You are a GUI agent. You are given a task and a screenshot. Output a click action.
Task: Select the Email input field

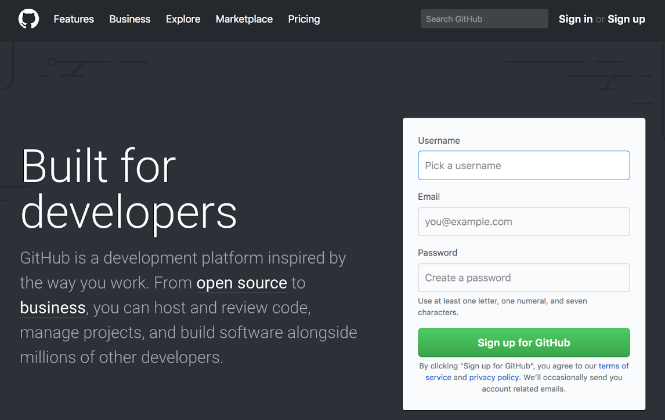pyautogui.click(x=524, y=221)
